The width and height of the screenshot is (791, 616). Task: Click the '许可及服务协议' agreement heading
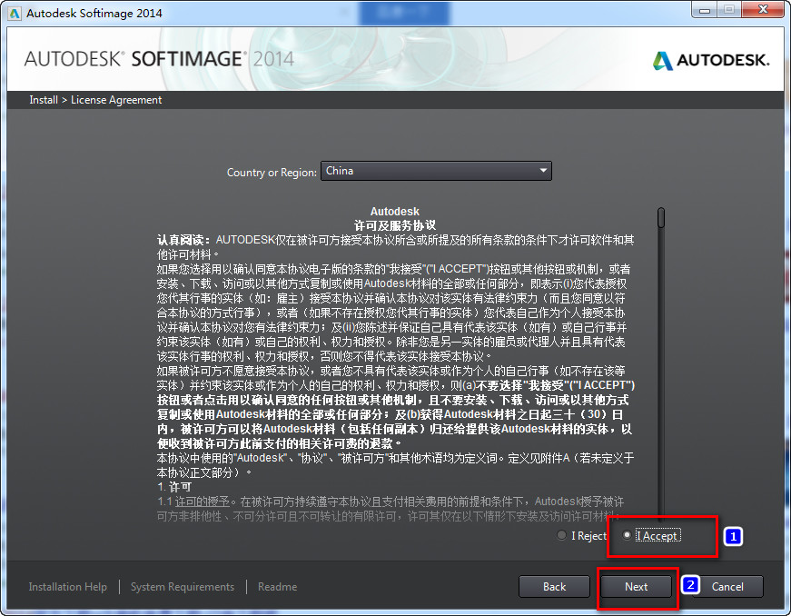click(394, 225)
